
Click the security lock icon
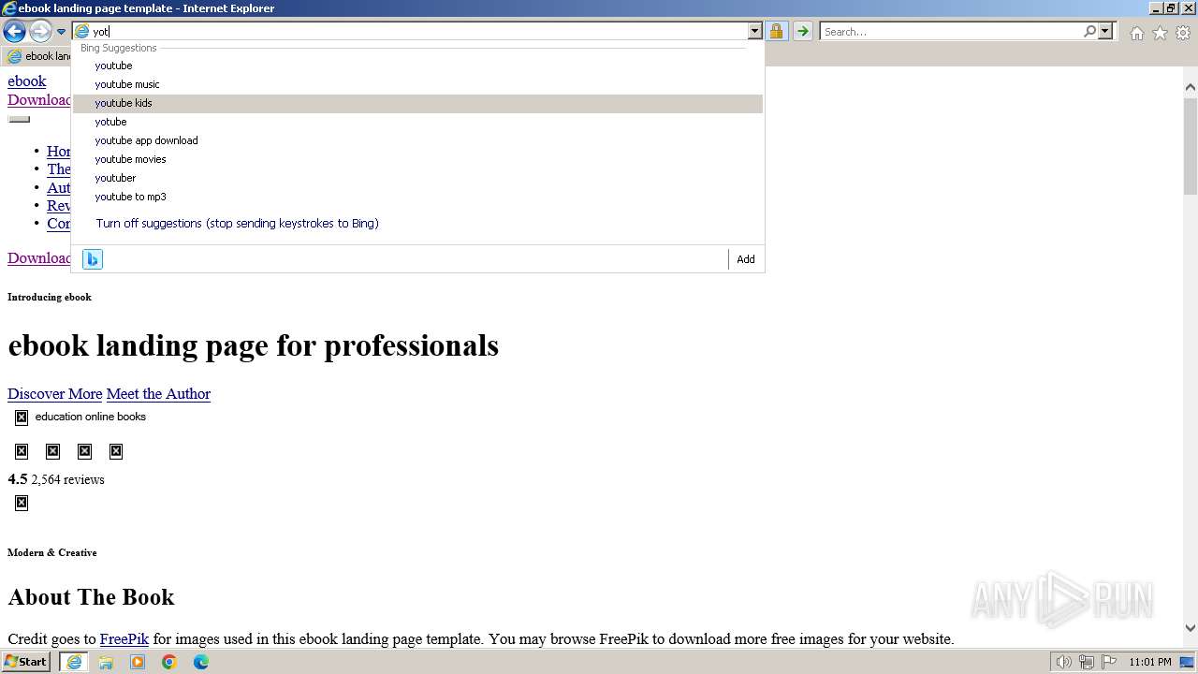coord(776,32)
